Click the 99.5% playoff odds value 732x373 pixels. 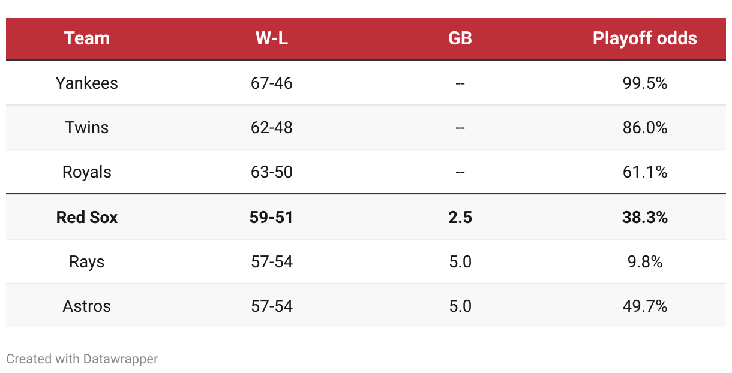point(645,83)
